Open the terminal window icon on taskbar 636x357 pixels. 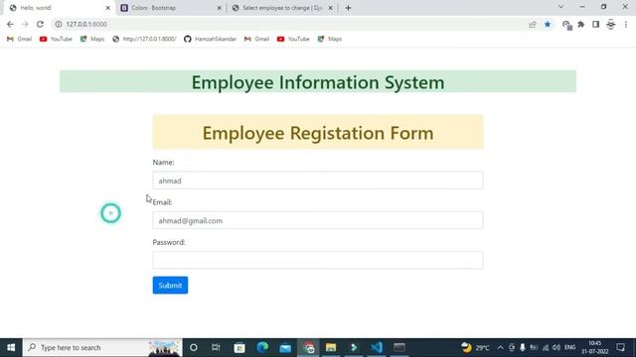coord(399,347)
